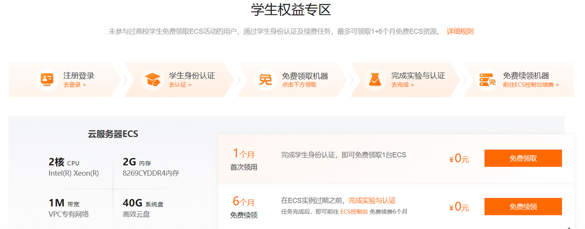Screen dimensions: 585x229
Task: Open the 详细规则 link
Action: pyautogui.click(x=460, y=31)
